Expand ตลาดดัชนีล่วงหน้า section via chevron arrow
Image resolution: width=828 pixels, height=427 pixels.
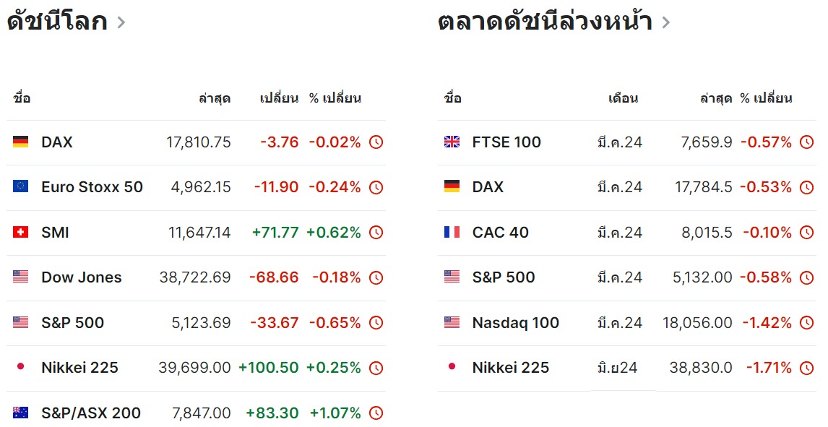coord(666,22)
